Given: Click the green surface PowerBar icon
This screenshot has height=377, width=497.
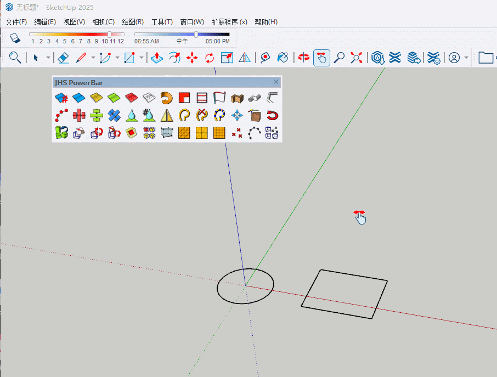Looking at the screenshot, I should [114, 98].
